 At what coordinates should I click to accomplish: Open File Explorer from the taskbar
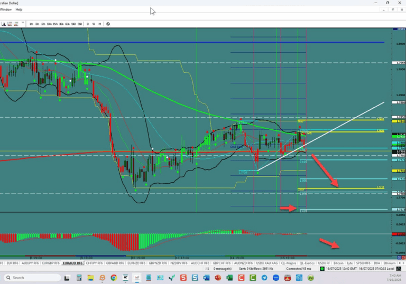[x=90, y=278]
